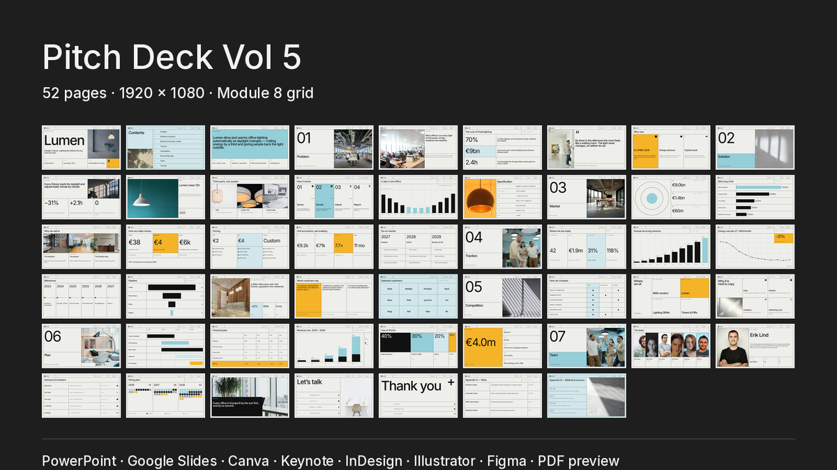The height and width of the screenshot is (470, 837).
Task: Click the '52 pages' text in subtitle
Action: pos(75,93)
